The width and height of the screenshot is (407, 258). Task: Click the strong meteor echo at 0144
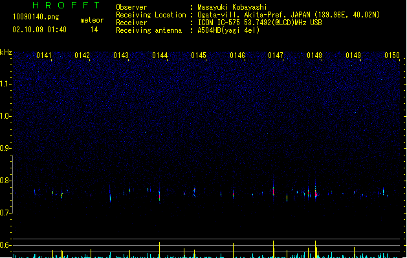(159, 195)
